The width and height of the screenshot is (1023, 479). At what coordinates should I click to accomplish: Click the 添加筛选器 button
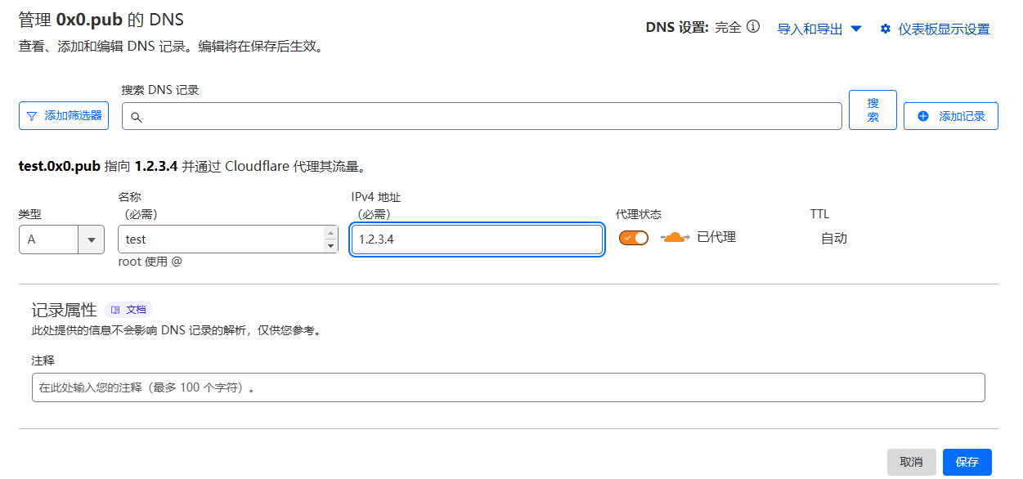[x=64, y=116]
